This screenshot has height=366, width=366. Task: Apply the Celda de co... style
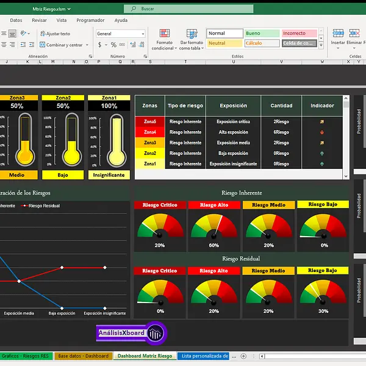click(x=300, y=43)
